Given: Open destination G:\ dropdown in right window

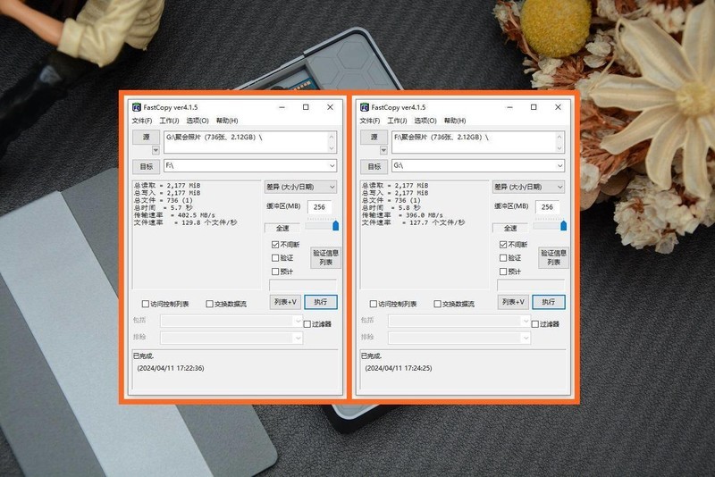Looking at the screenshot, I should click(560, 166).
